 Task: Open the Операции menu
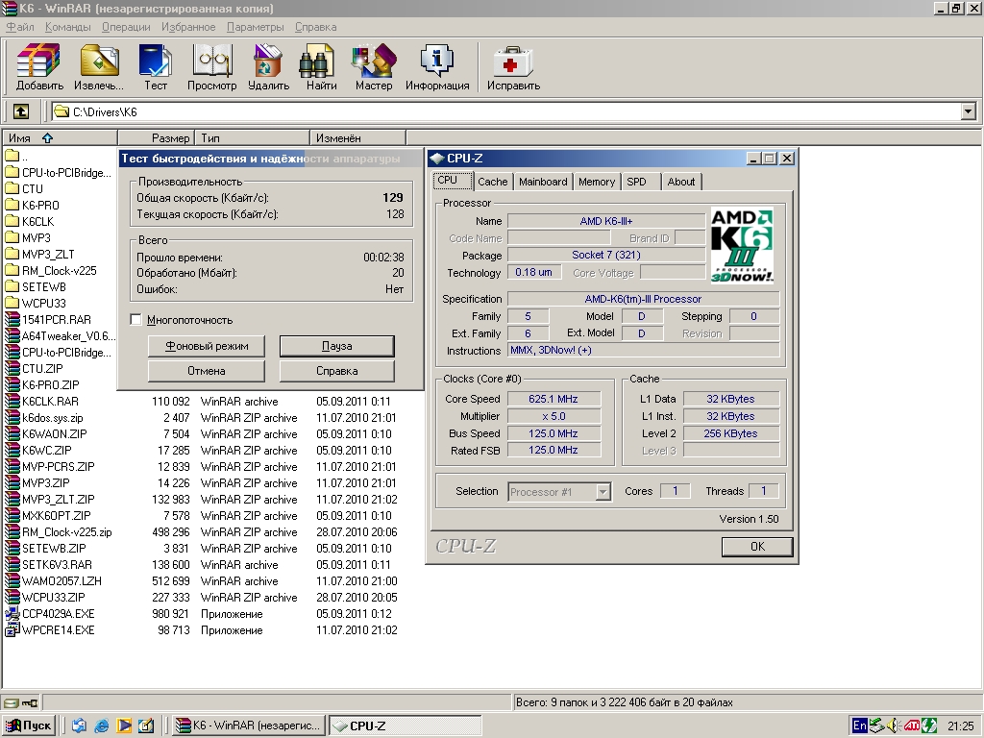pyautogui.click(x=126, y=27)
